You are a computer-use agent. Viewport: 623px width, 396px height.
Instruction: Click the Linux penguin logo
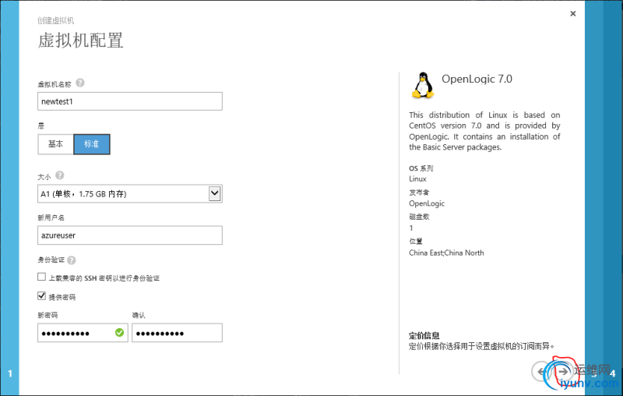tap(423, 85)
